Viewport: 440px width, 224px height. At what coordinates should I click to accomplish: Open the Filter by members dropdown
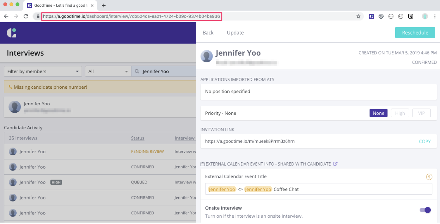click(43, 71)
